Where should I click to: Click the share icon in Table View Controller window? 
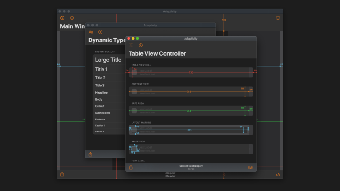(x=131, y=167)
